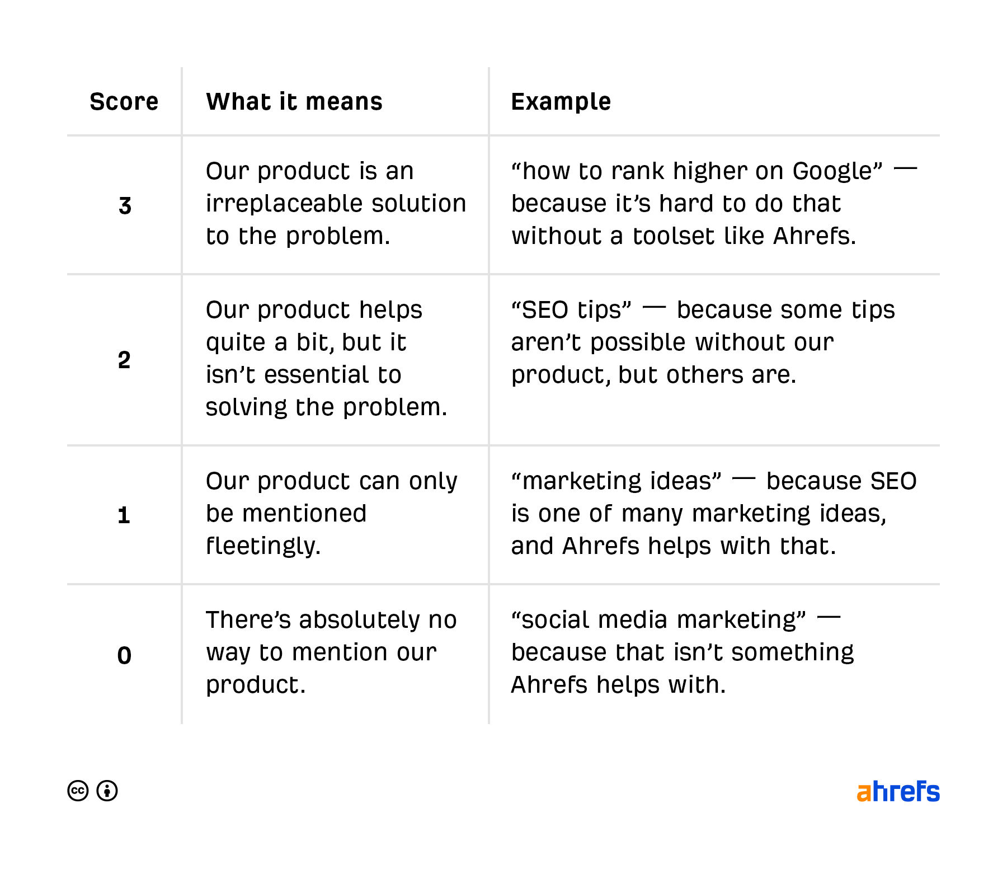Click score number 1
This screenshot has width=1007, height=869.
point(124,515)
